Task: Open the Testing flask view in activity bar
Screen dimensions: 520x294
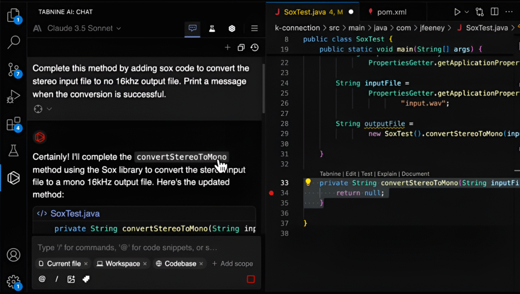Action: click(x=13, y=151)
